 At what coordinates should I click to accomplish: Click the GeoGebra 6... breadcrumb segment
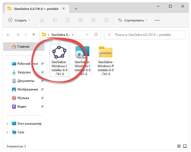61,35
